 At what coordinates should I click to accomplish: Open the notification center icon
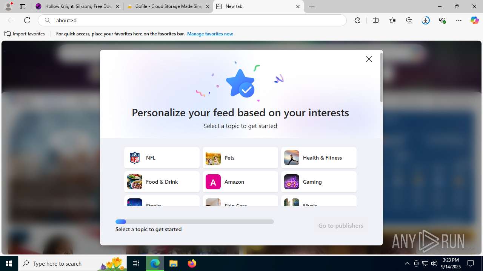pyautogui.click(x=471, y=263)
